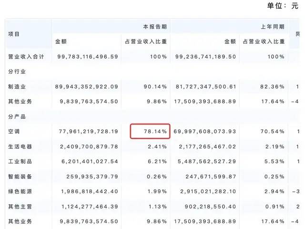Select last year's 空调 share 70.54%
Viewport: 305px width, 229px height.
274,131
